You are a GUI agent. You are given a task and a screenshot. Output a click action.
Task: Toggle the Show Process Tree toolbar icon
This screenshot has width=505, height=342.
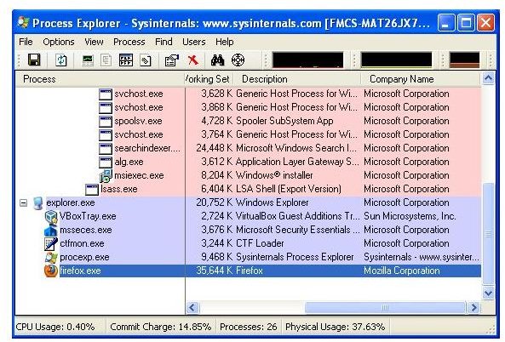106,60
